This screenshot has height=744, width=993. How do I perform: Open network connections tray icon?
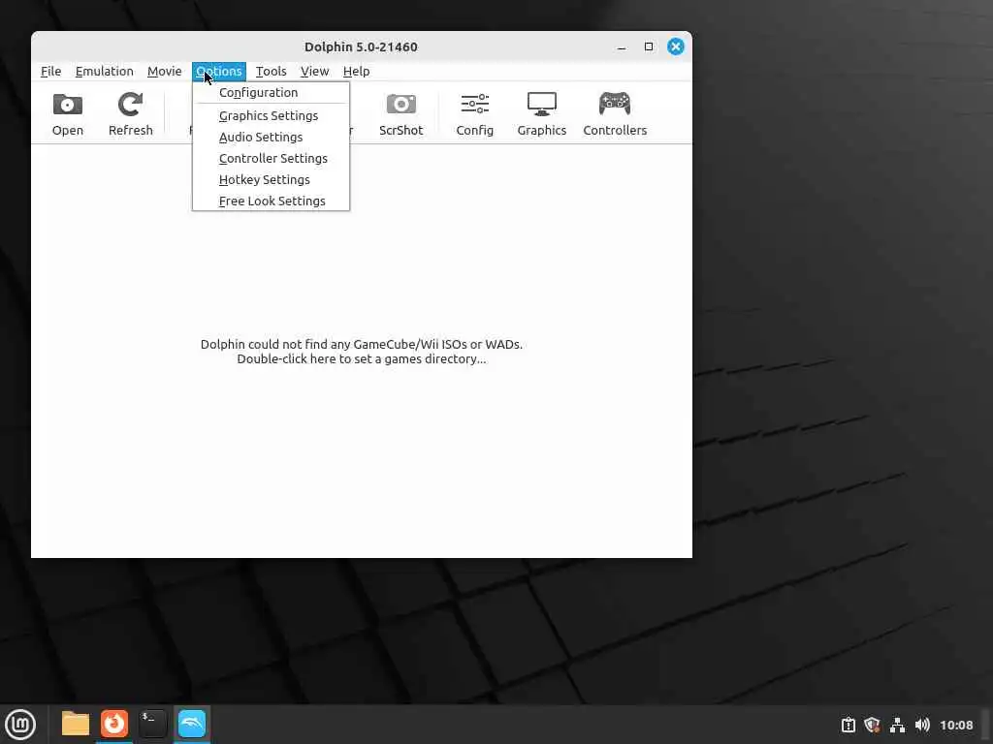[x=897, y=725]
